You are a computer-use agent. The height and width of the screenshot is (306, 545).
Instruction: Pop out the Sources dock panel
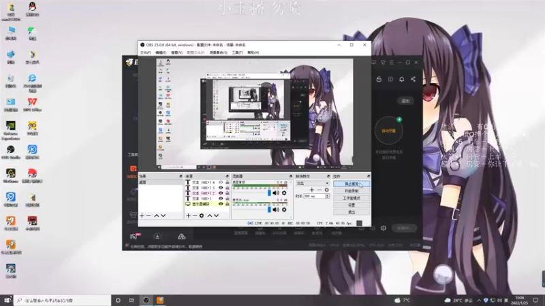click(228, 176)
